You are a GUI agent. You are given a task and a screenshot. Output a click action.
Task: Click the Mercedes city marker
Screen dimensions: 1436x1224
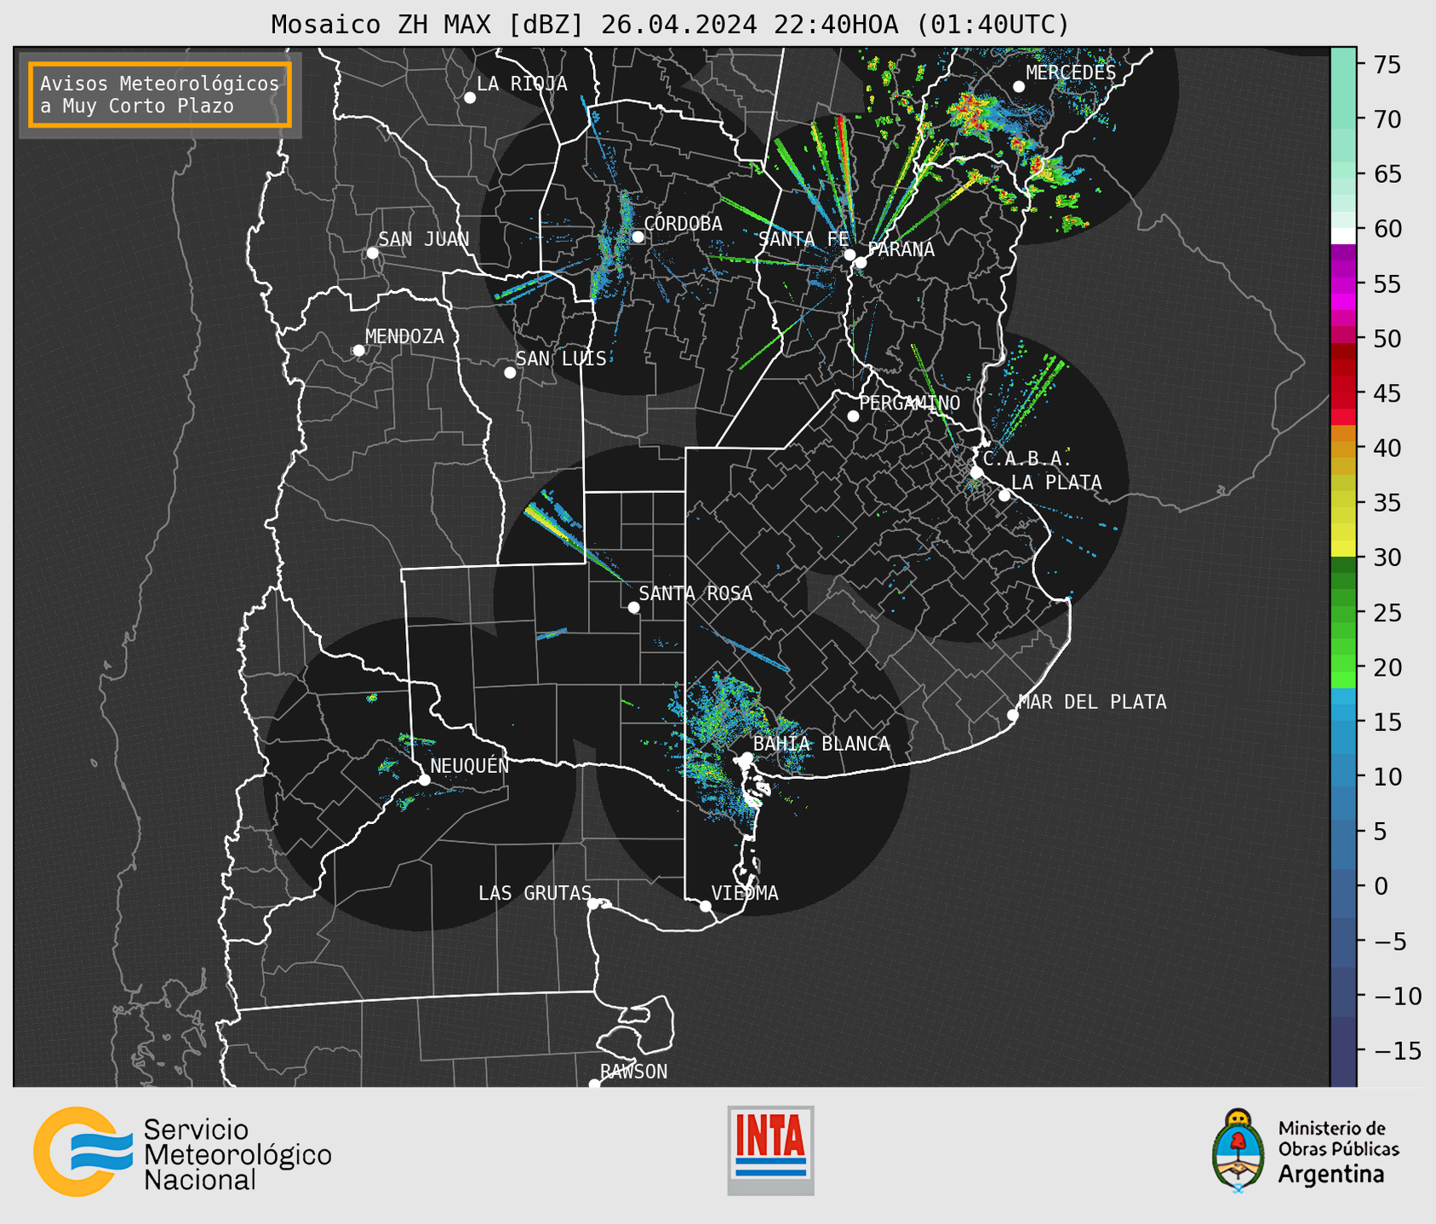[1019, 87]
